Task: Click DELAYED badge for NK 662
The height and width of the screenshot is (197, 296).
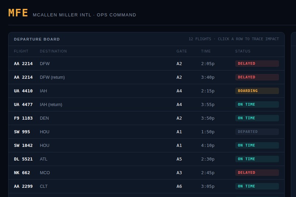Action: (257, 173)
